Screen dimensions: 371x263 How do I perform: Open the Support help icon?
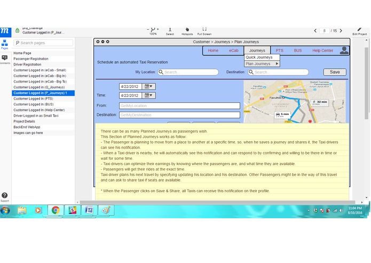click(x=4, y=197)
